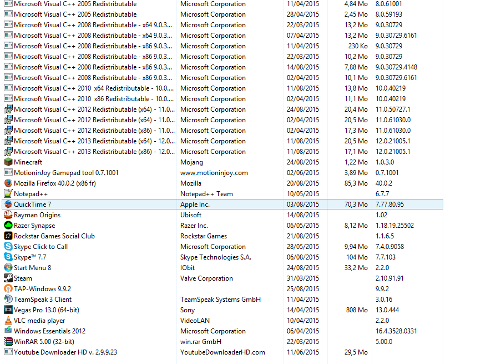
Task: Click version number 16.4.3528.0331
Action: click(x=396, y=331)
